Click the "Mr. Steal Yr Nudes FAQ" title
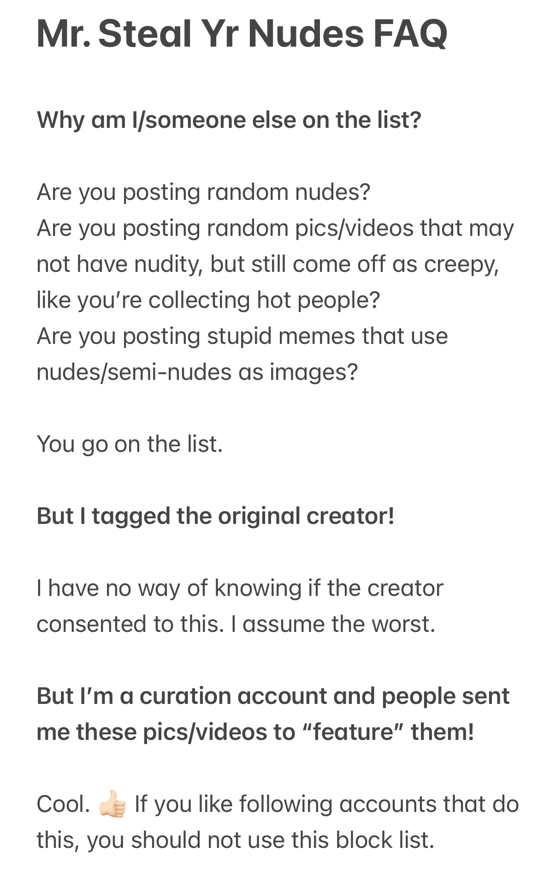This screenshot has width=556, height=883. pyautogui.click(x=242, y=34)
